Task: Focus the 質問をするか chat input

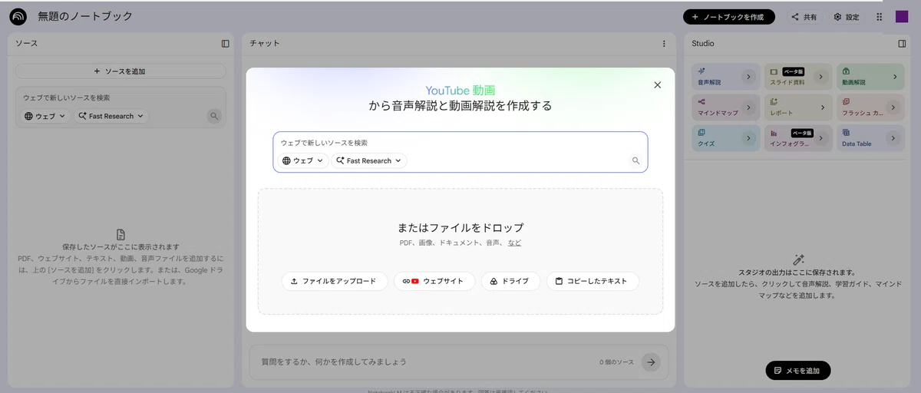Action: pos(426,362)
